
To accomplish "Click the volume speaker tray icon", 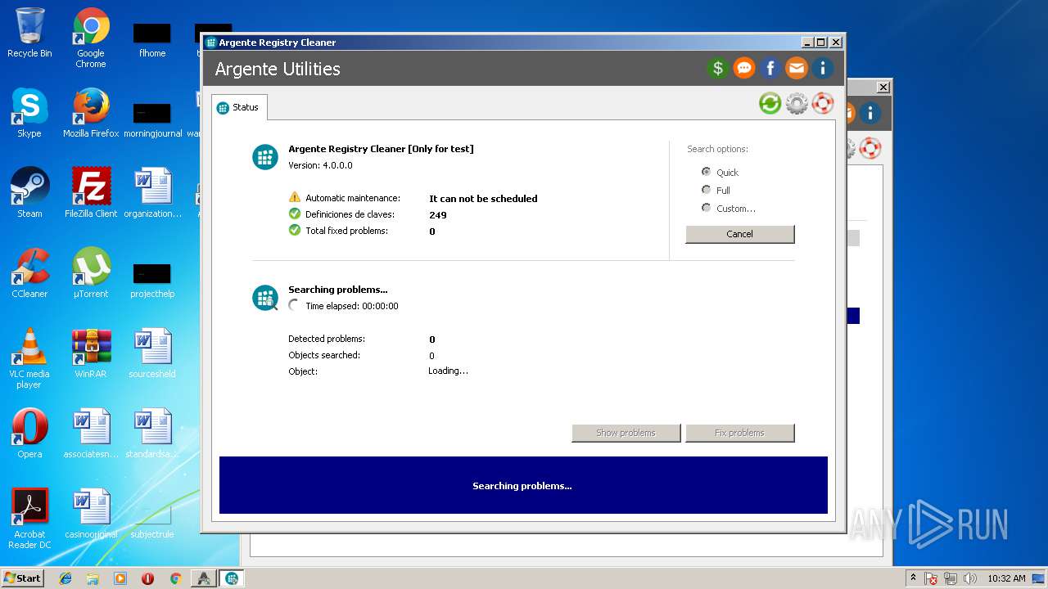I will pos(970,578).
